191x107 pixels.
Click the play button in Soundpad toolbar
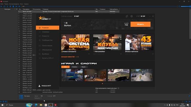pos(1,6)
